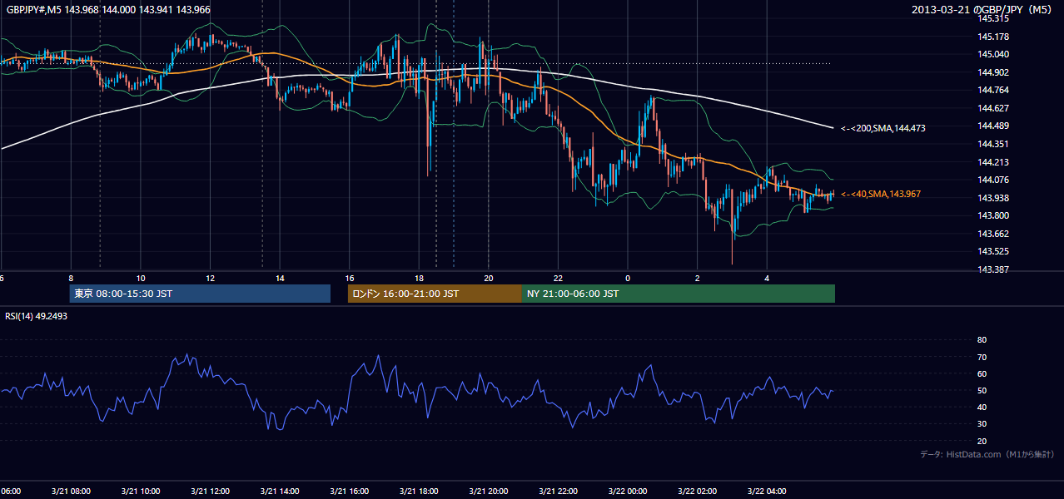Click the 200 SMA 144.473 label
Viewport: 1064px width, 499px height.
click(883, 129)
